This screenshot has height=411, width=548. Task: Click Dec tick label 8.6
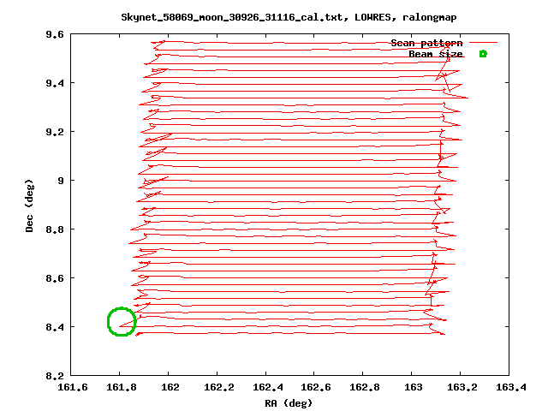point(55,278)
